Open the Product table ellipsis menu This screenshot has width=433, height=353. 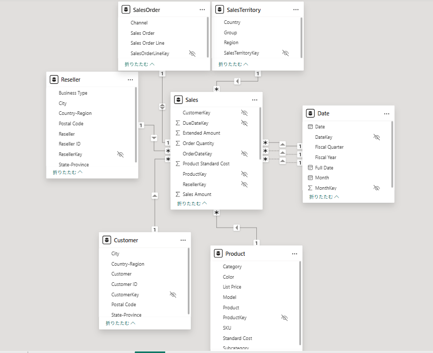click(294, 254)
